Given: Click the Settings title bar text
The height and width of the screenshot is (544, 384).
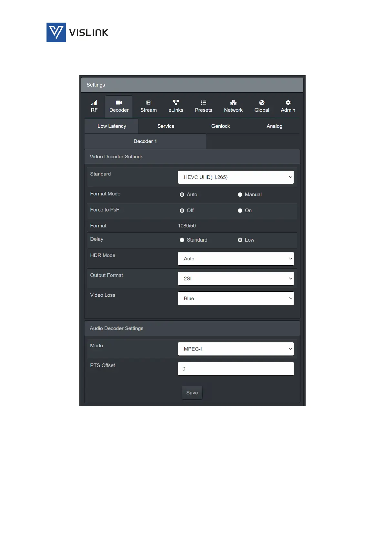Looking at the screenshot, I should [x=96, y=85].
